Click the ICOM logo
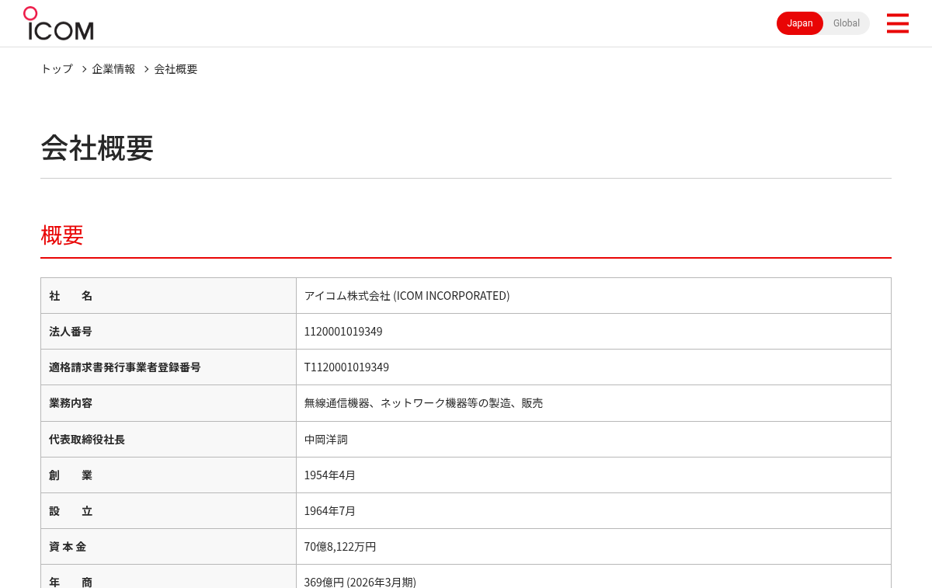The height and width of the screenshot is (588, 932). coord(58,23)
